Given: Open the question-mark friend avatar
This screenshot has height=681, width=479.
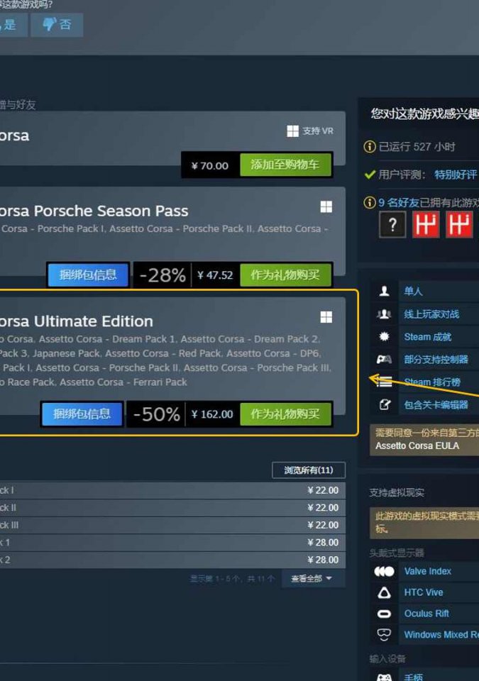Looking at the screenshot, I should coord(392,224).
